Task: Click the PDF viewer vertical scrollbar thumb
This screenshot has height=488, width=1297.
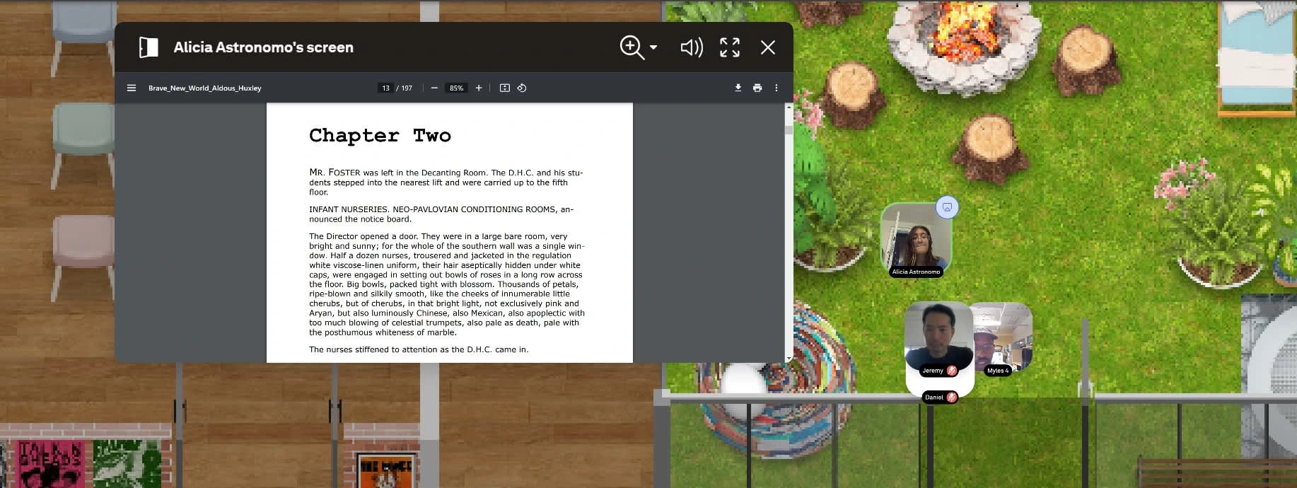Action: [x=789, y=130]
